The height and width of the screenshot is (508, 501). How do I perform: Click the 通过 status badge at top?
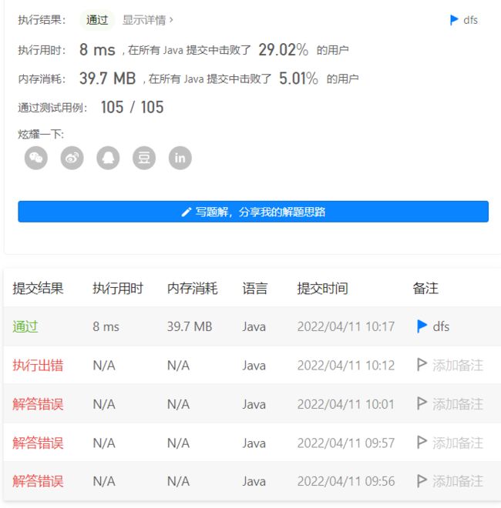pyautogui.click(x=97, y=20)
